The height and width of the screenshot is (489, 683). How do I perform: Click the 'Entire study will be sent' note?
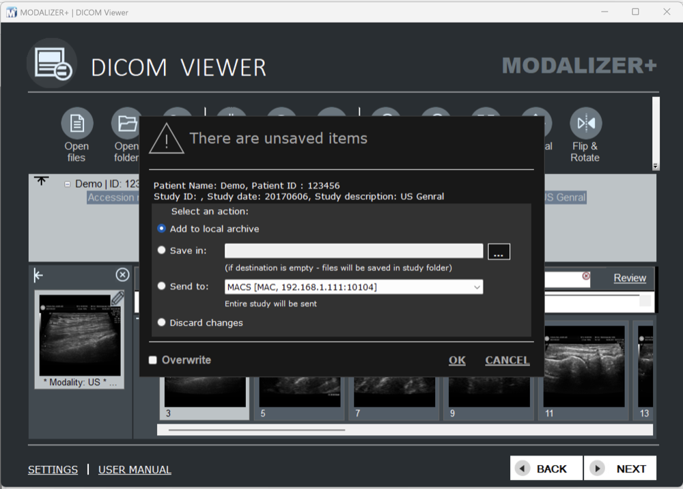pos(270,304)
